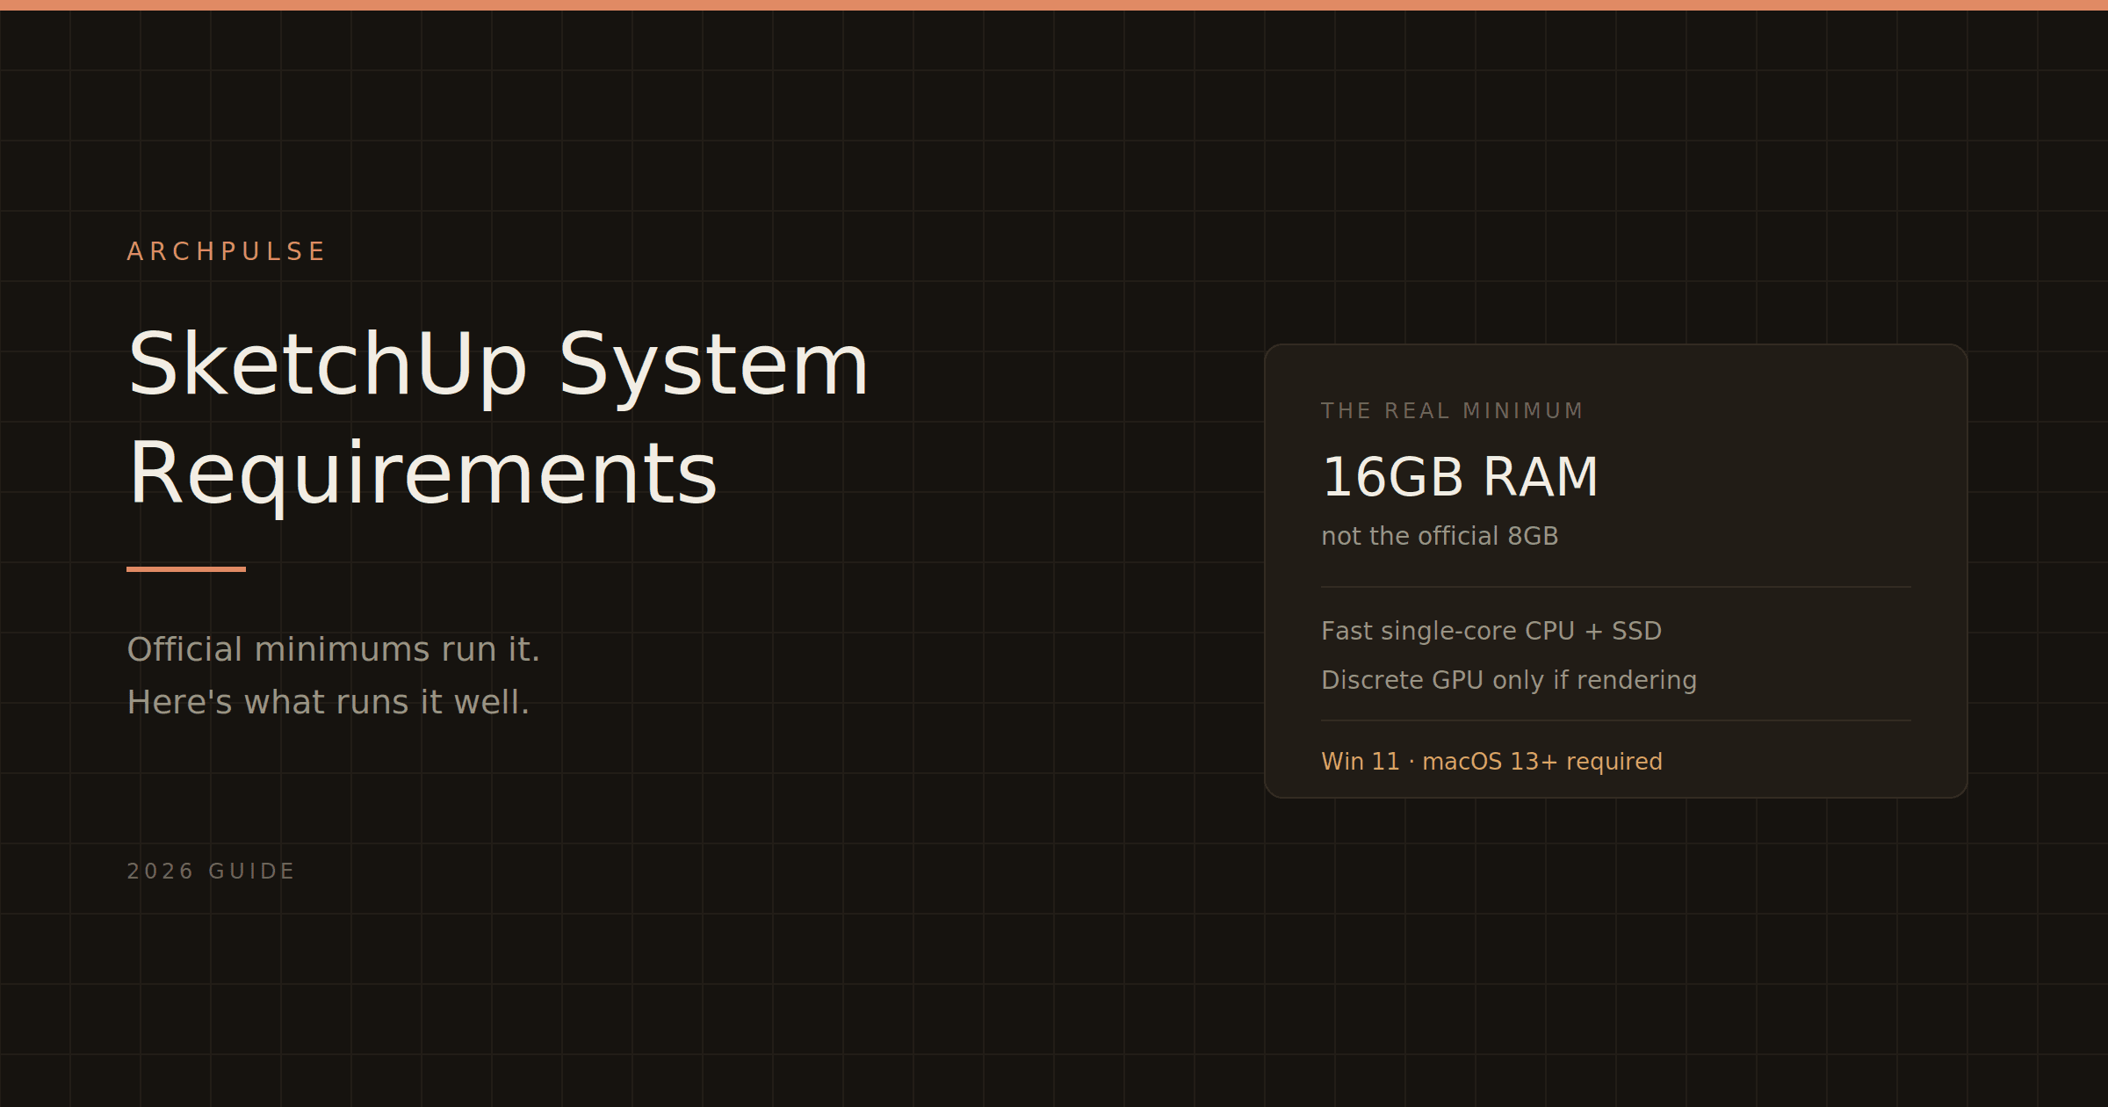Click the ARCHPULSE brand label
2108x1107 pixels.
[x=226, y=251]
